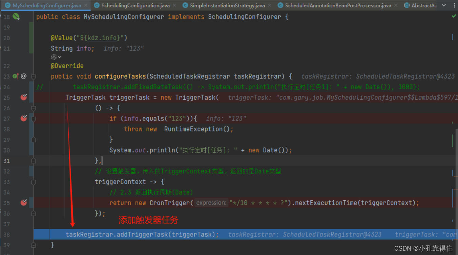Click the fold end marker on line 36
This screenshot has width=458, height=255.
[x=33, y=213]
